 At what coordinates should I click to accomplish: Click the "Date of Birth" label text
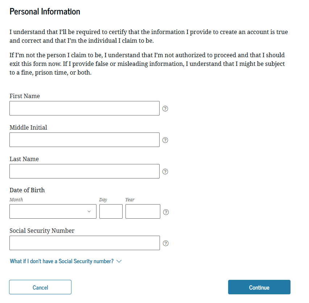click(x=27, y=190)
